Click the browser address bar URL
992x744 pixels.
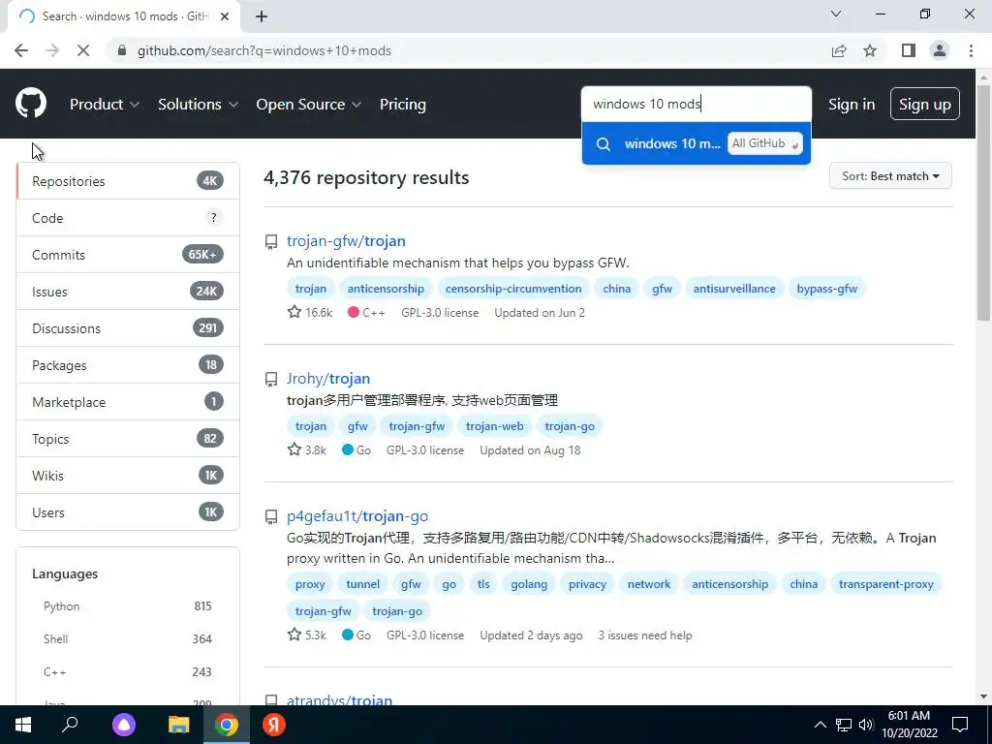[264, 50]
